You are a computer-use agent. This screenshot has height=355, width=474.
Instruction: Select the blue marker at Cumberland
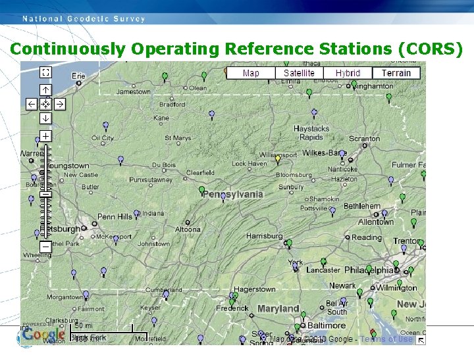[x=166, y=295]
